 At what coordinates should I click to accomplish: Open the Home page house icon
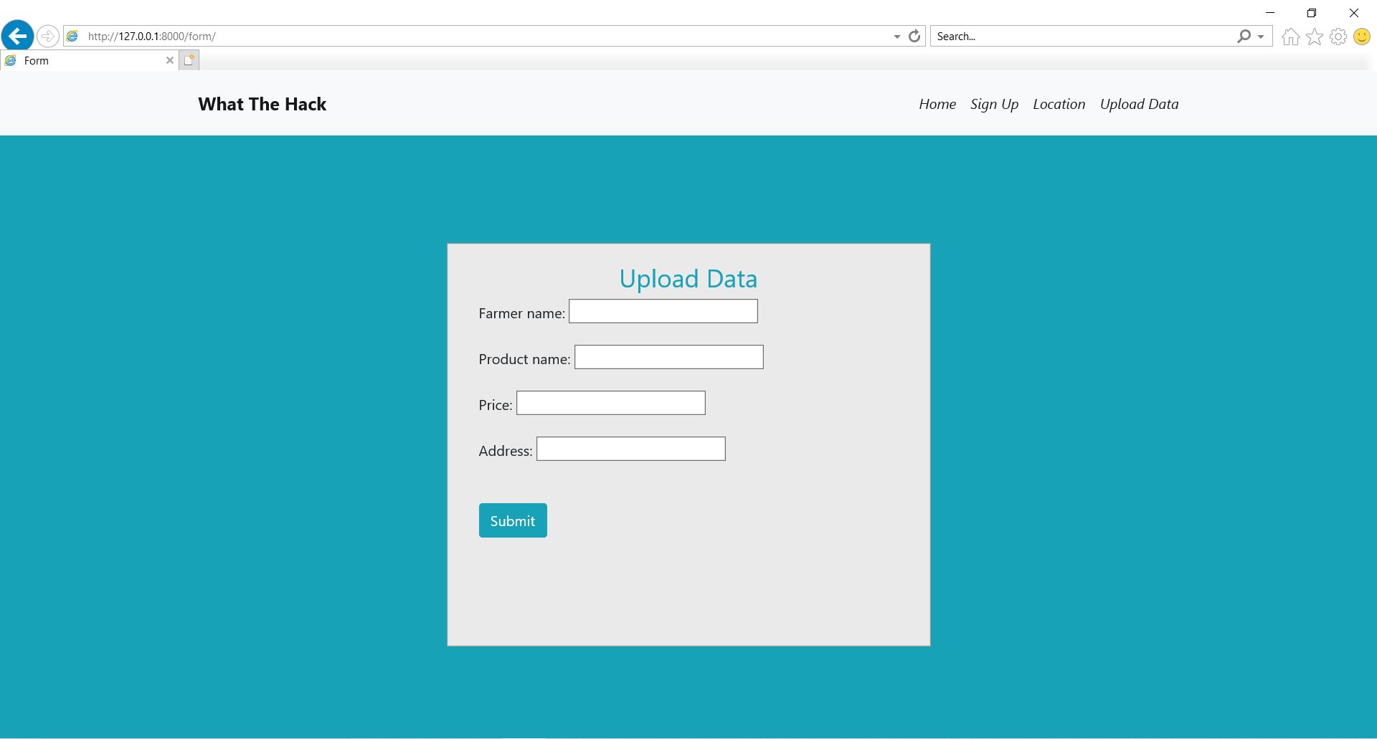click(1290, 37)
